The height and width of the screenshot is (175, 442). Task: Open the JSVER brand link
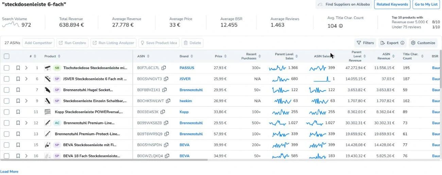click(185, 79)
